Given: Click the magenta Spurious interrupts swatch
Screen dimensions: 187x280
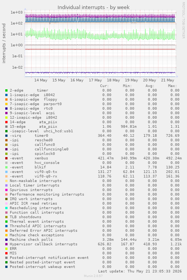Looking at the screenshot, I should click(6, 190).
